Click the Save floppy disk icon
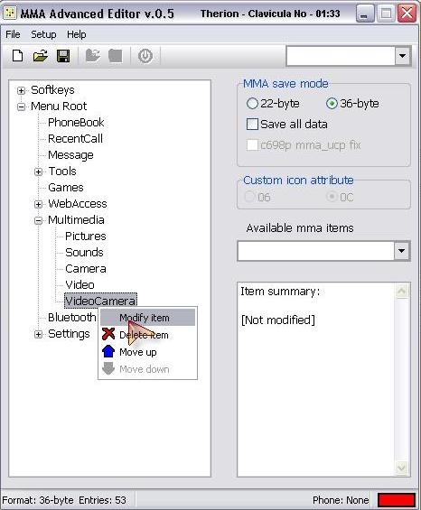The image size is (421, 510). coord(63,56)
